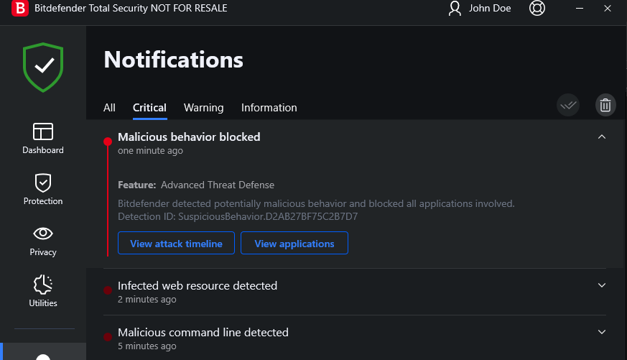Delete all notifications with trash icon
The image size is (627, 360).
click(x=605, y=105)
